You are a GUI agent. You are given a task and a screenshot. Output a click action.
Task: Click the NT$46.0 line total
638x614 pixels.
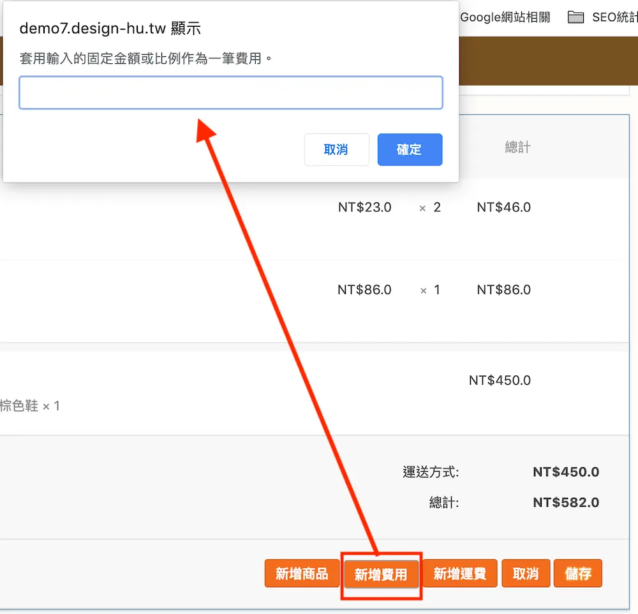coord(504,207)
